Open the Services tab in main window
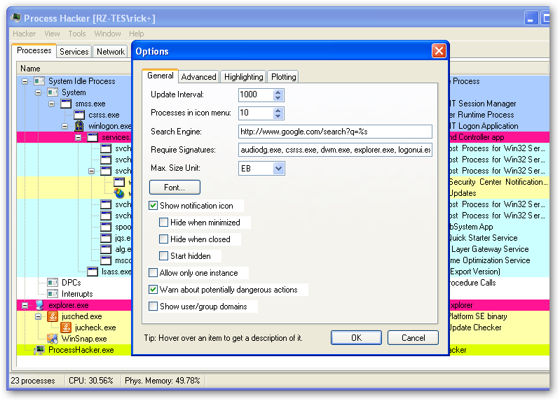The image size is (560, 401). pyautogui.click(x=74, y=51)
